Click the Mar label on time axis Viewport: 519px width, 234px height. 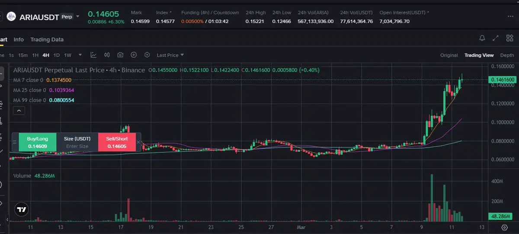point(301,227)
